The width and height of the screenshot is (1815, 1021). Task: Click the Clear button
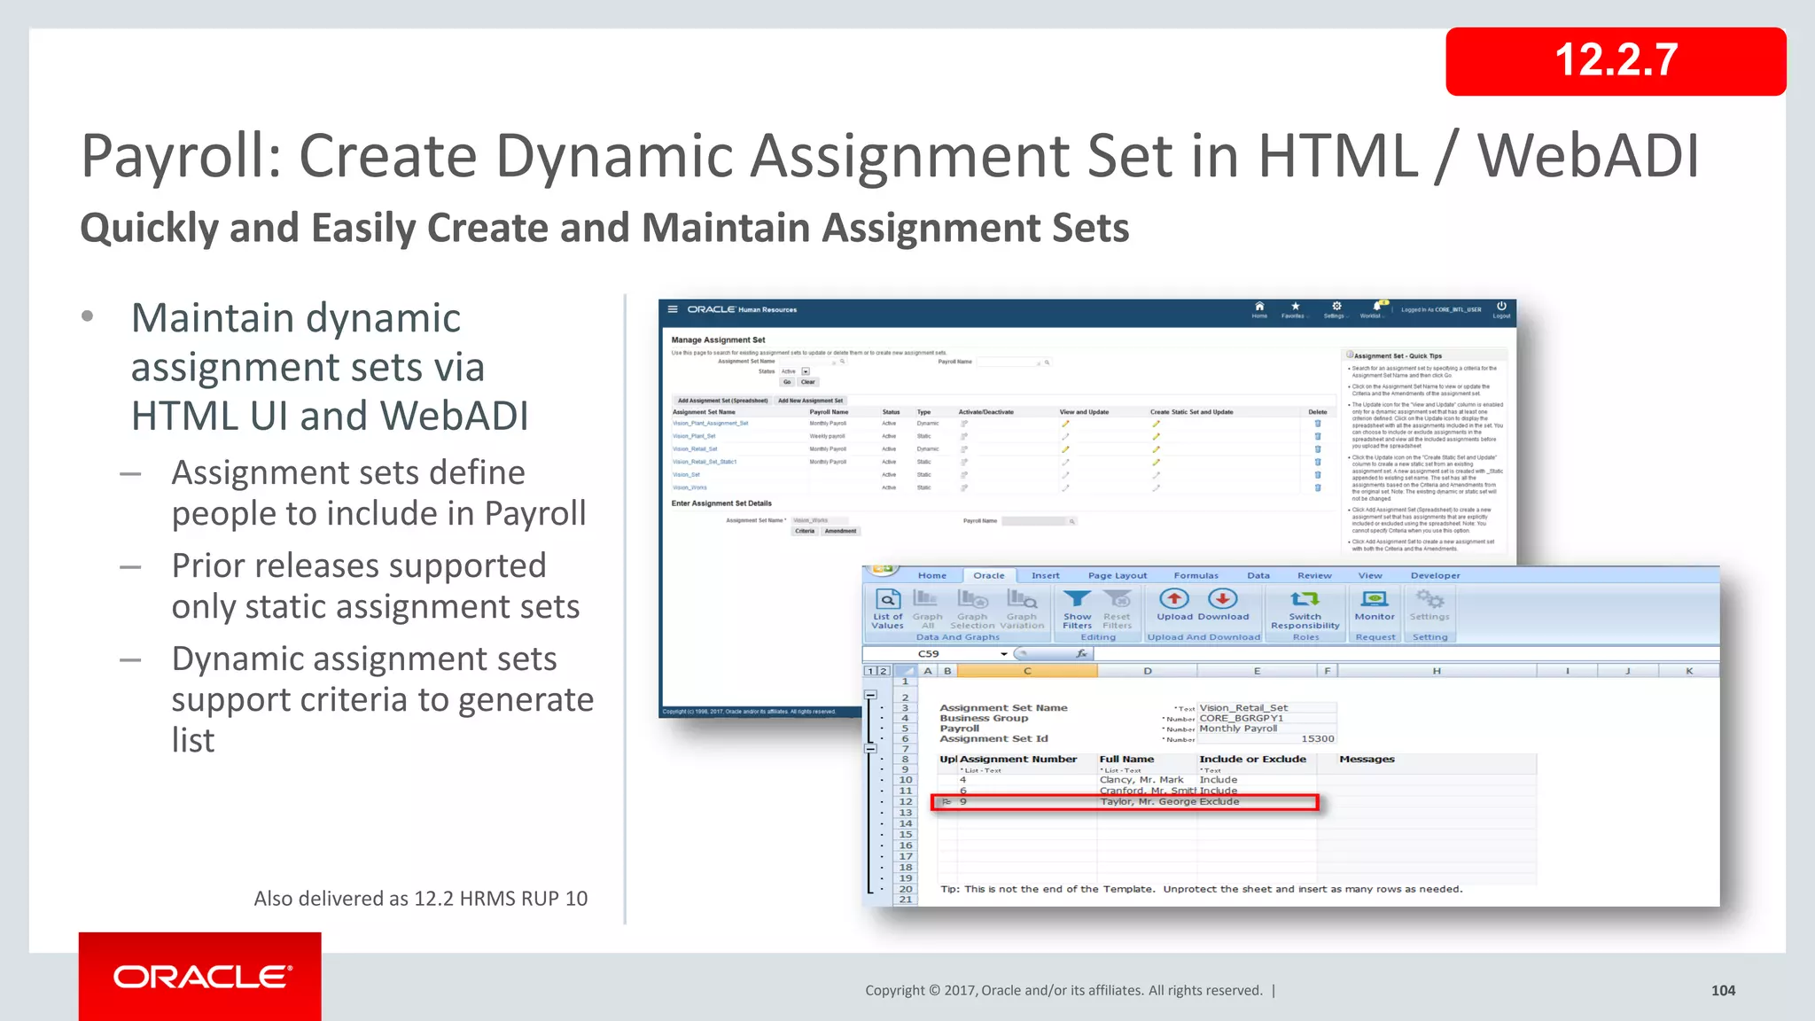808,382
